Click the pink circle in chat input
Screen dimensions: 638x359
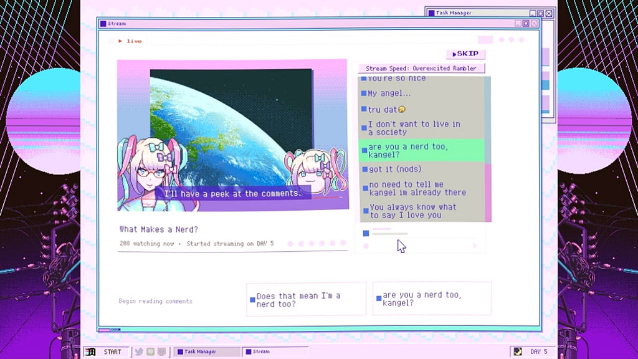(366, 246)
